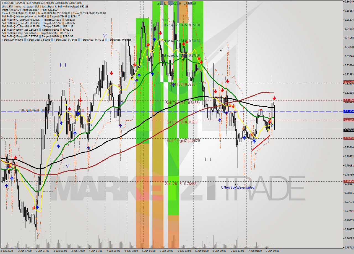Click the '2 Jun 2024' time axis label
Viewport: 354px width, 254px height.
click(x=7, y=251)
